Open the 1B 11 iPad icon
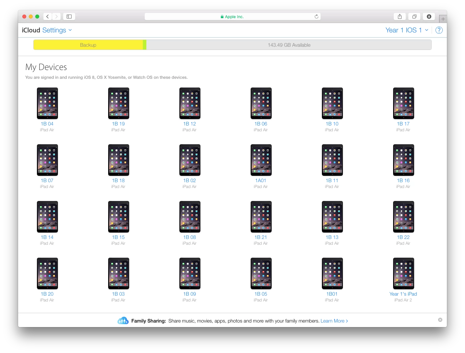The image size is (465, 353). (x=332, y=160)
